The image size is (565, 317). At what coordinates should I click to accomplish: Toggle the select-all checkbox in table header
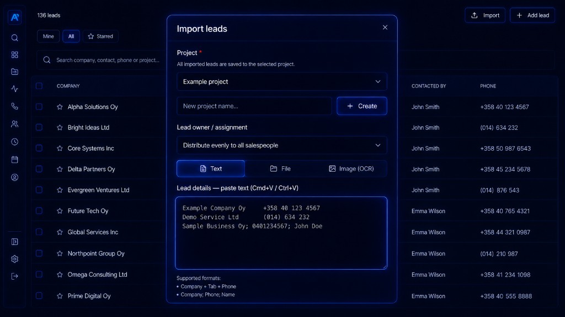pyautogui.click(x=39, y=86)
